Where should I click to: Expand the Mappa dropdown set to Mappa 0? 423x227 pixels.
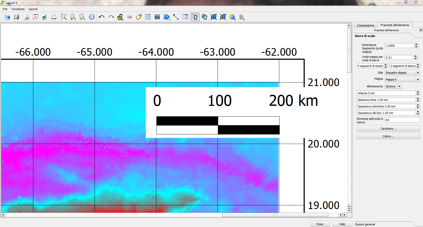[402, 79]
